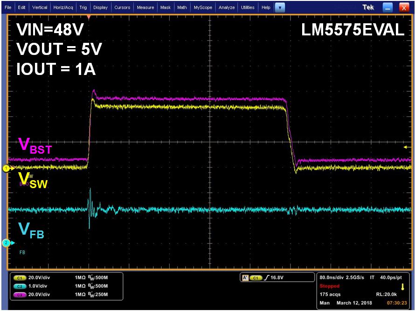Click the Tek logo
The image size is (415, 311).
coord(368,7)
